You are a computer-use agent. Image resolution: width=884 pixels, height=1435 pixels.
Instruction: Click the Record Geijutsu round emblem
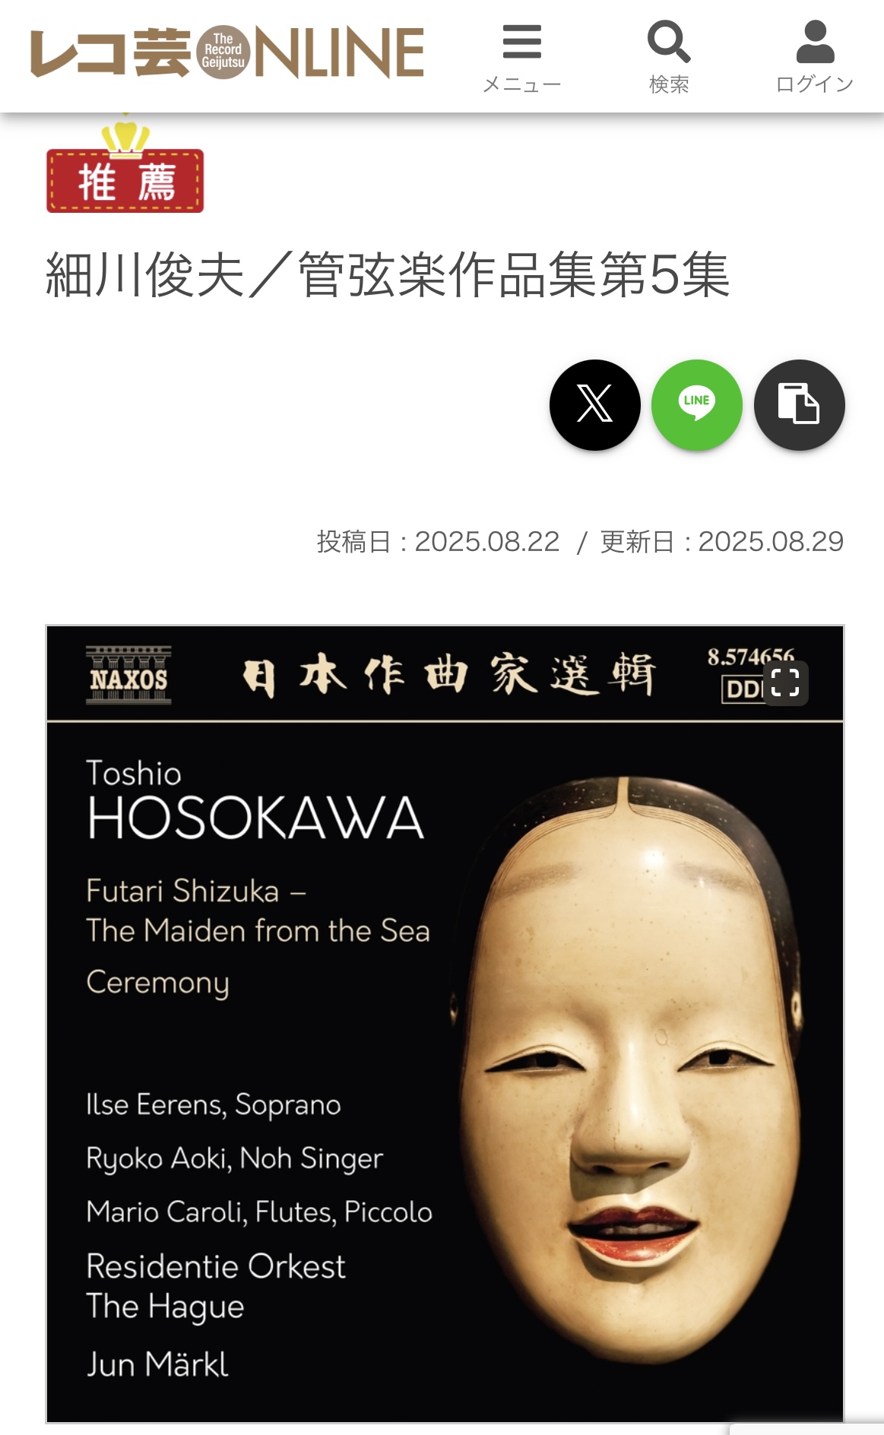click(x=223, y=52)
